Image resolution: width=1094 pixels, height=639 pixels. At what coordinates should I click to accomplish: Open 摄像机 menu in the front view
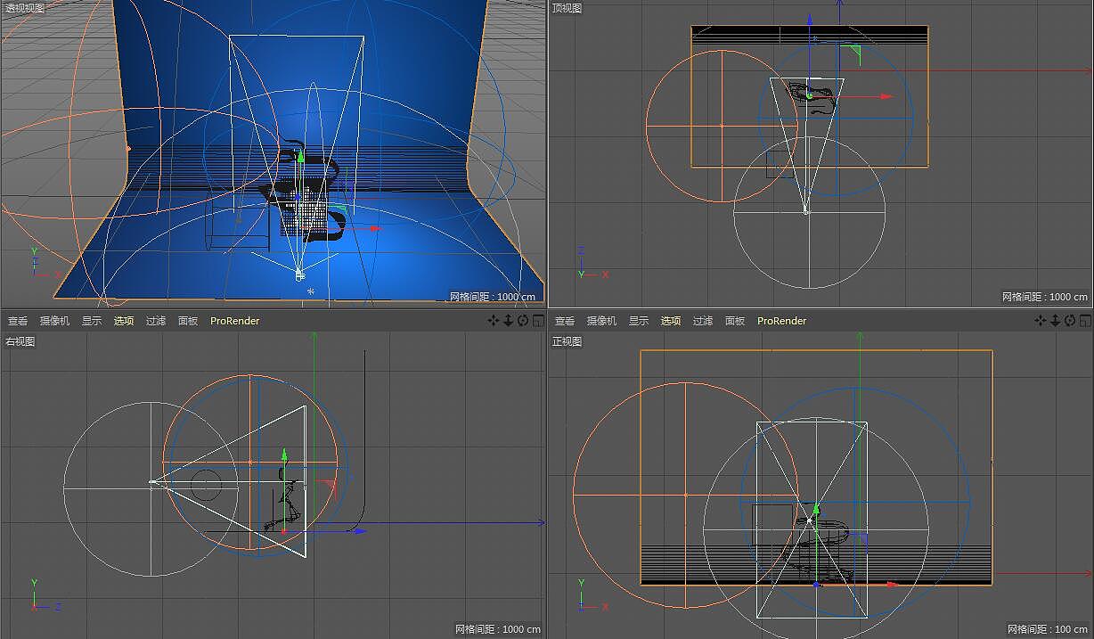(x=601, y=321)
